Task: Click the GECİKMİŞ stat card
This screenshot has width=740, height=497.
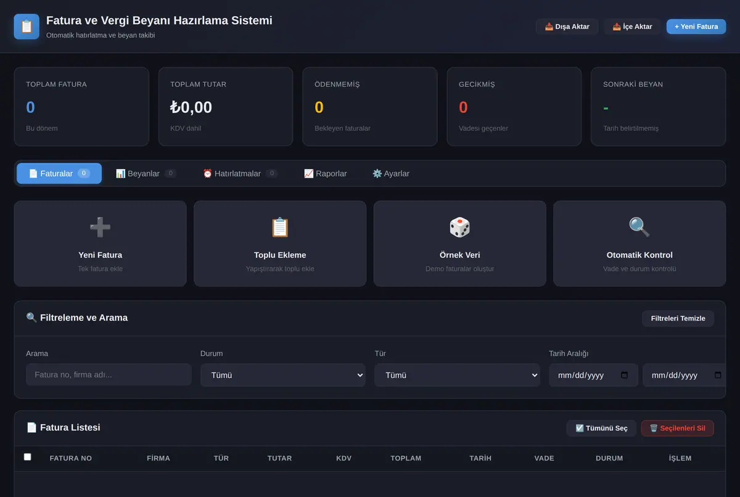Action: tap(514, 107)
